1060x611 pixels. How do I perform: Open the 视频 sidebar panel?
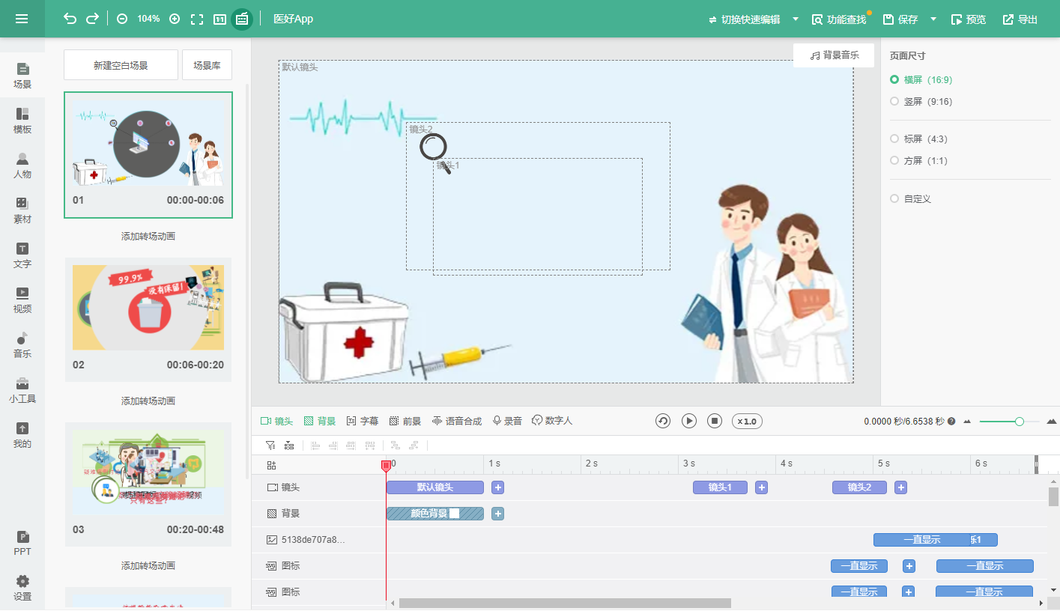[22, 300]
